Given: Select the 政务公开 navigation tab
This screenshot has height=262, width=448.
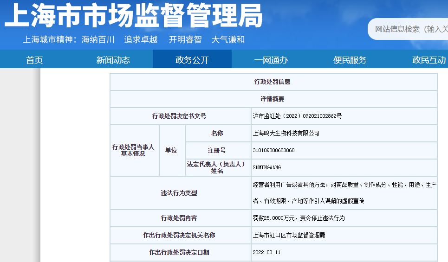Looking at the screenshot, I should (x=192, y=59).
